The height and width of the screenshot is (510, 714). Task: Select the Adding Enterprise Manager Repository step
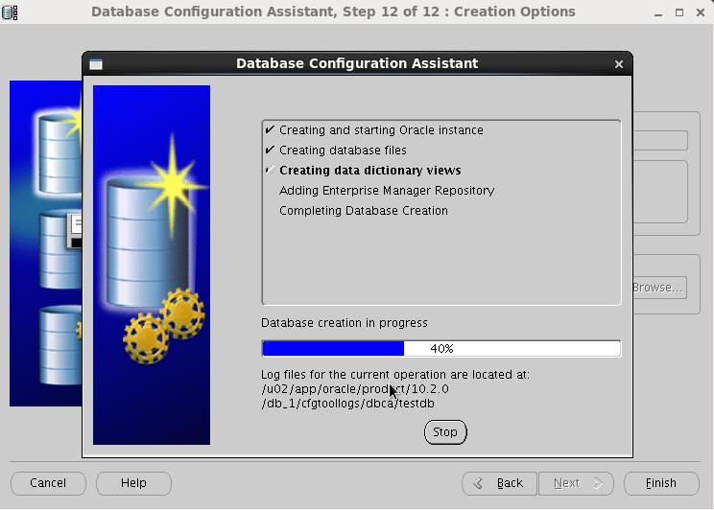point(386,191)
